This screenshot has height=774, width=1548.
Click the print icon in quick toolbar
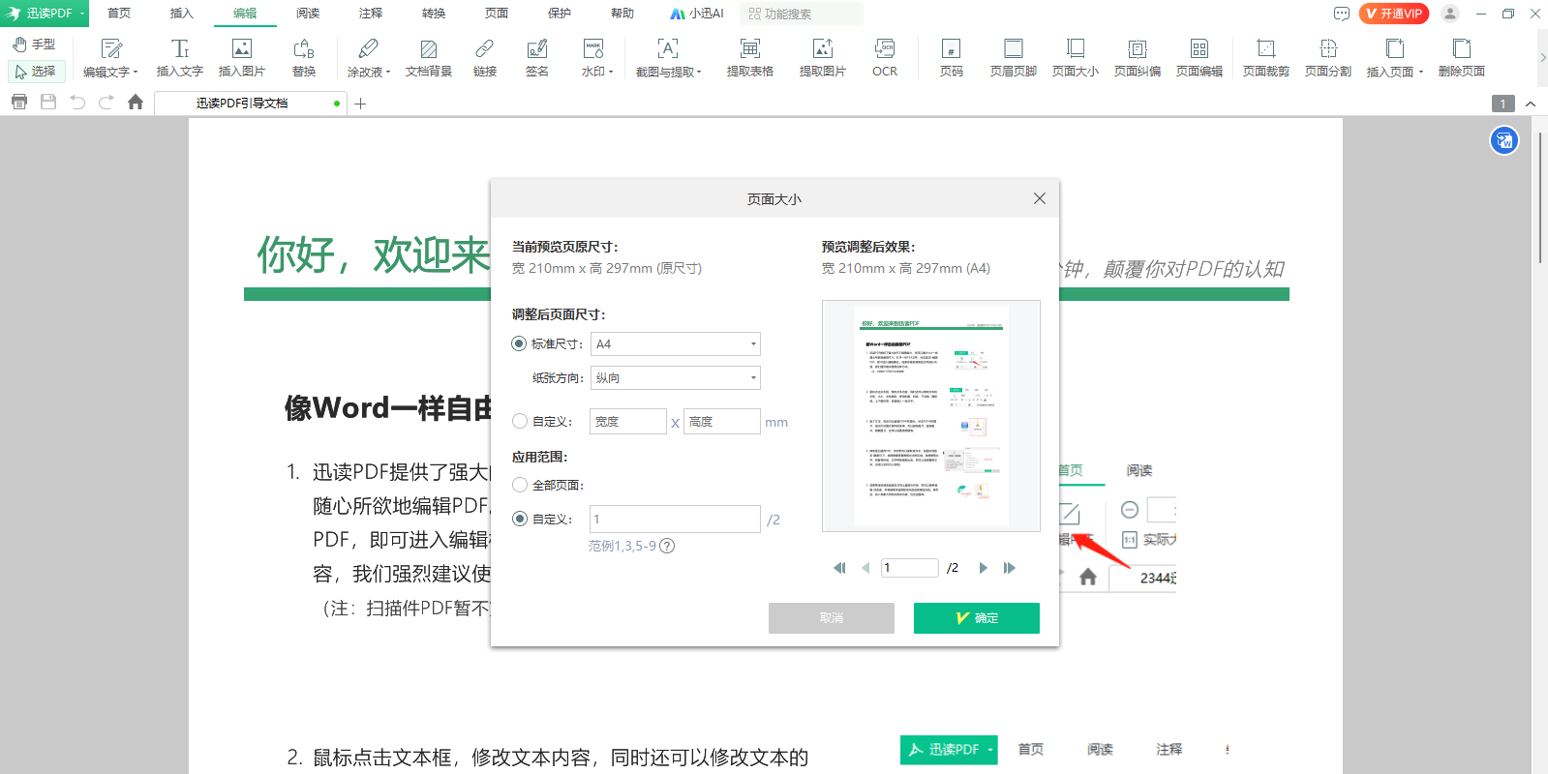19,102
